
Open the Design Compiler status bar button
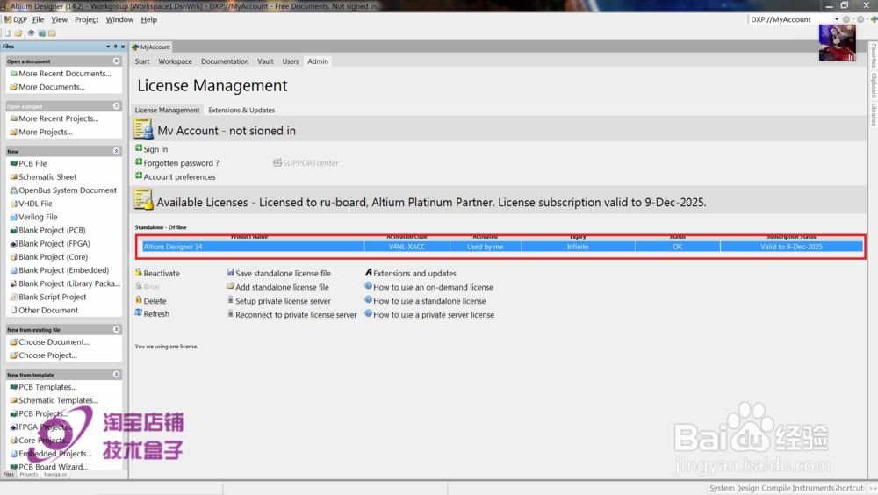764,488
